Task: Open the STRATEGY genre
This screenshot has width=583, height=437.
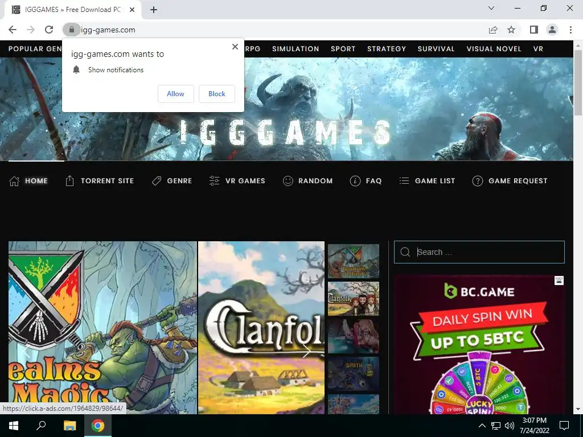Action: pos(387,49)
